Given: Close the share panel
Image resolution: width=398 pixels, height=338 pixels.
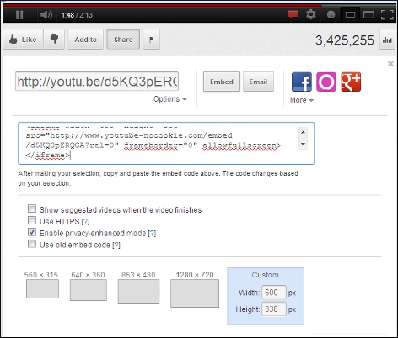Looking at the screenshot, I should pos(390,64).
